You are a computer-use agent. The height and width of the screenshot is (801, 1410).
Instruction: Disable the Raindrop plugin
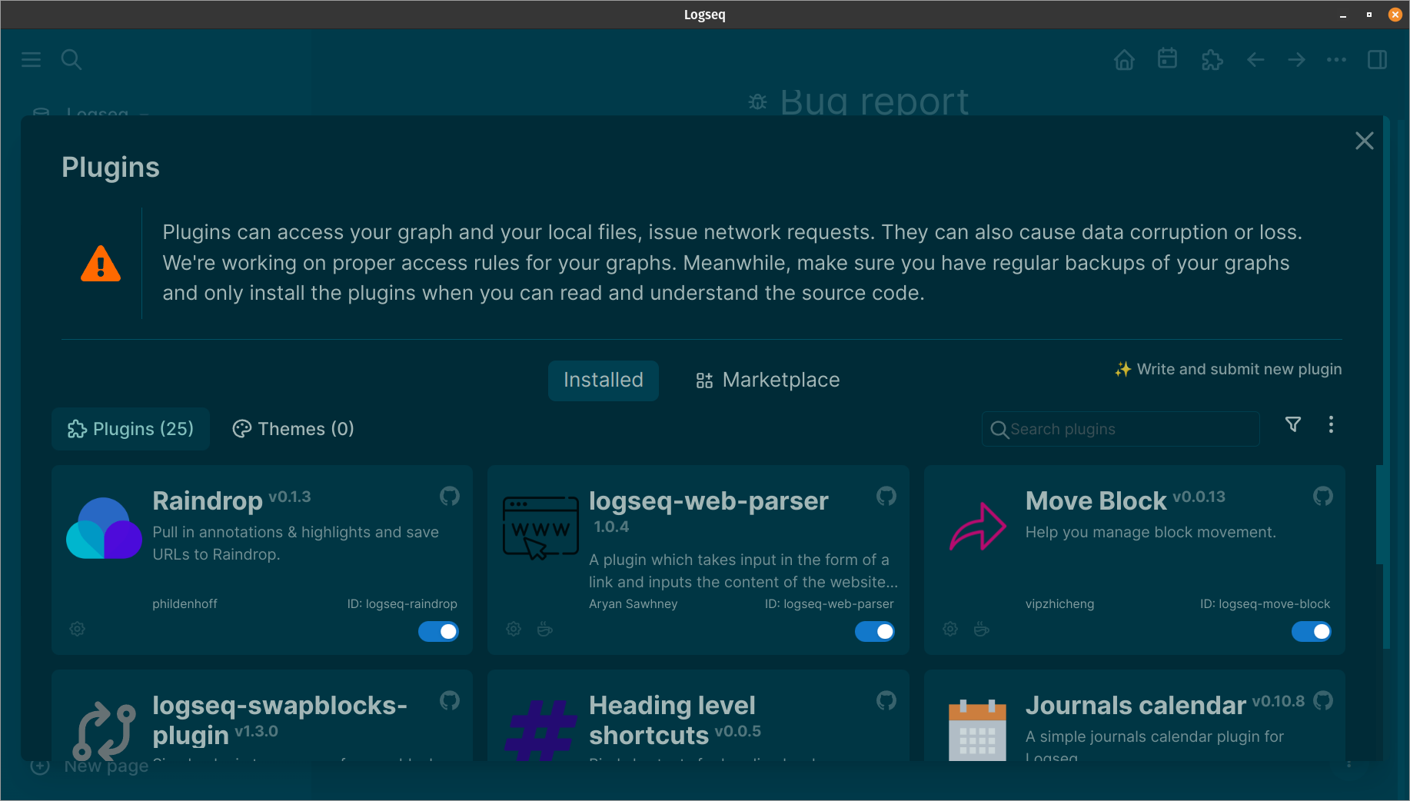pos(438,631)
